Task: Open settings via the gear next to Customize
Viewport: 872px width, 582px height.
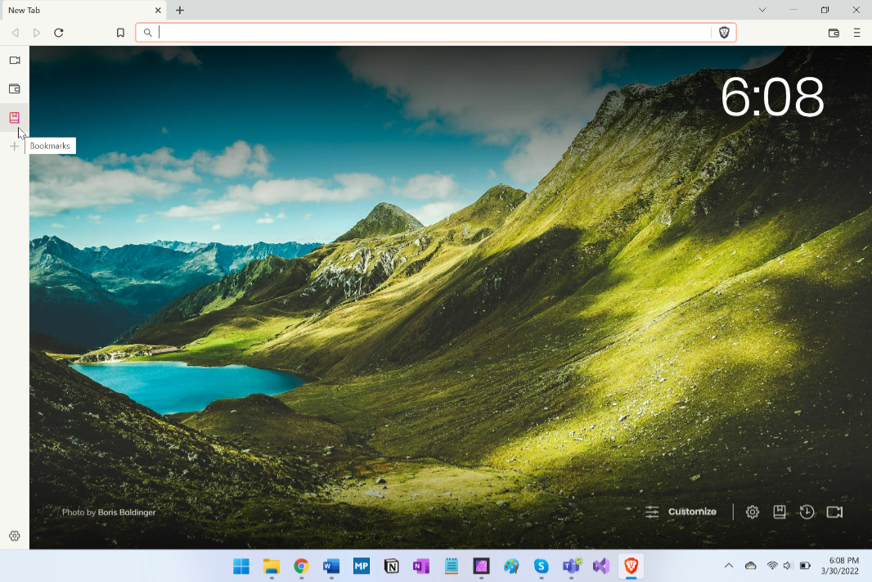Action: [x=752, y=512]
